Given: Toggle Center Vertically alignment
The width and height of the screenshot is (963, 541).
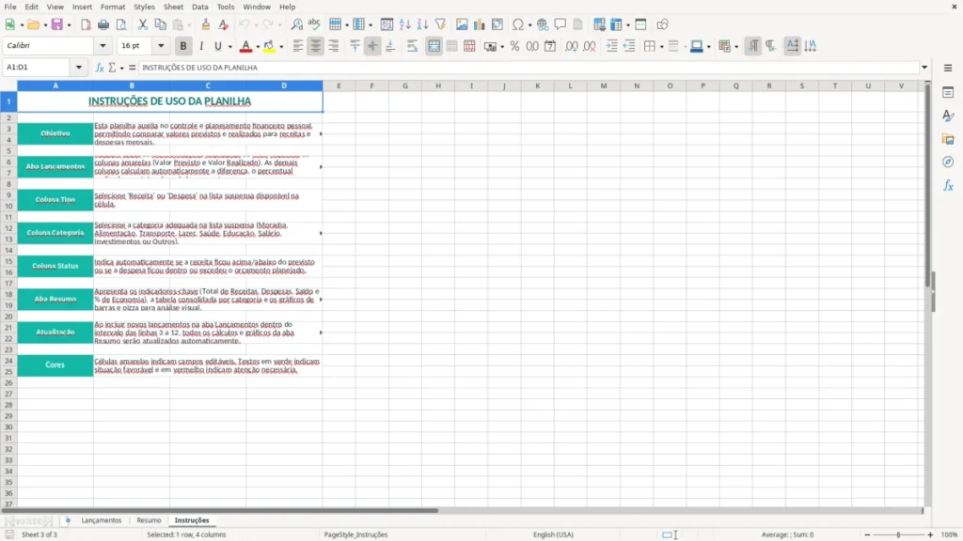Looking at the screenshot, I should [372, 46].
